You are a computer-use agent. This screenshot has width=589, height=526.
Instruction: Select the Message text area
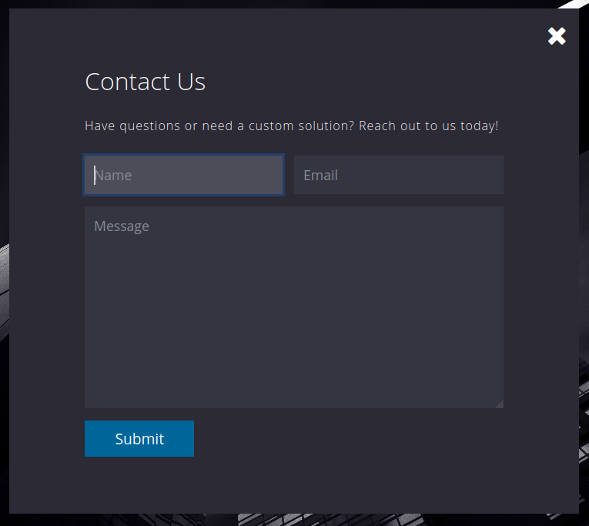pos(294,307)
